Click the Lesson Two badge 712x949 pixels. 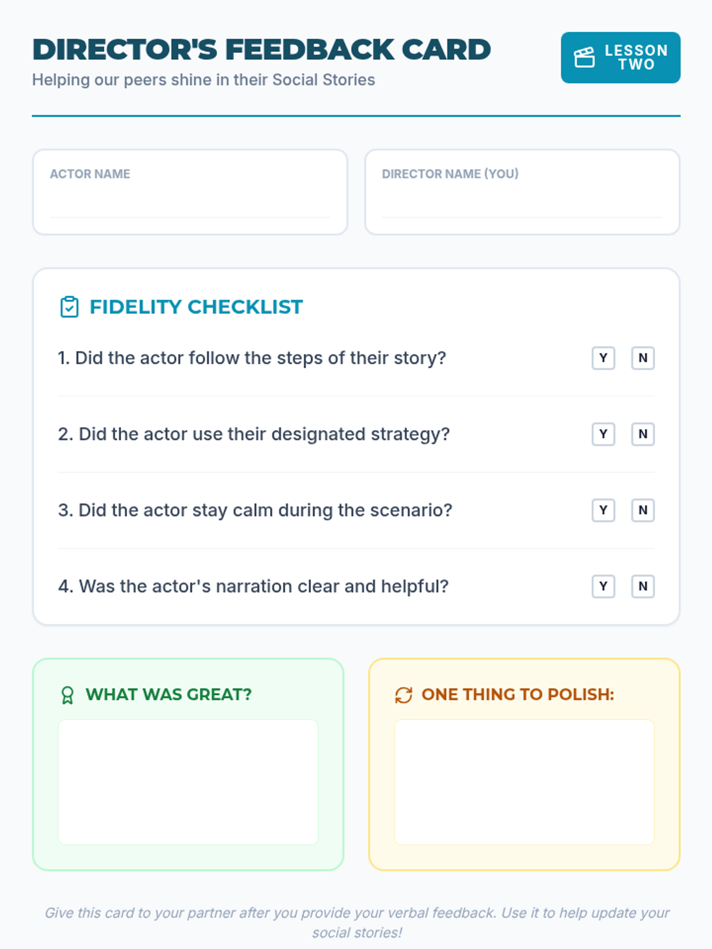[x=620, y=58]
